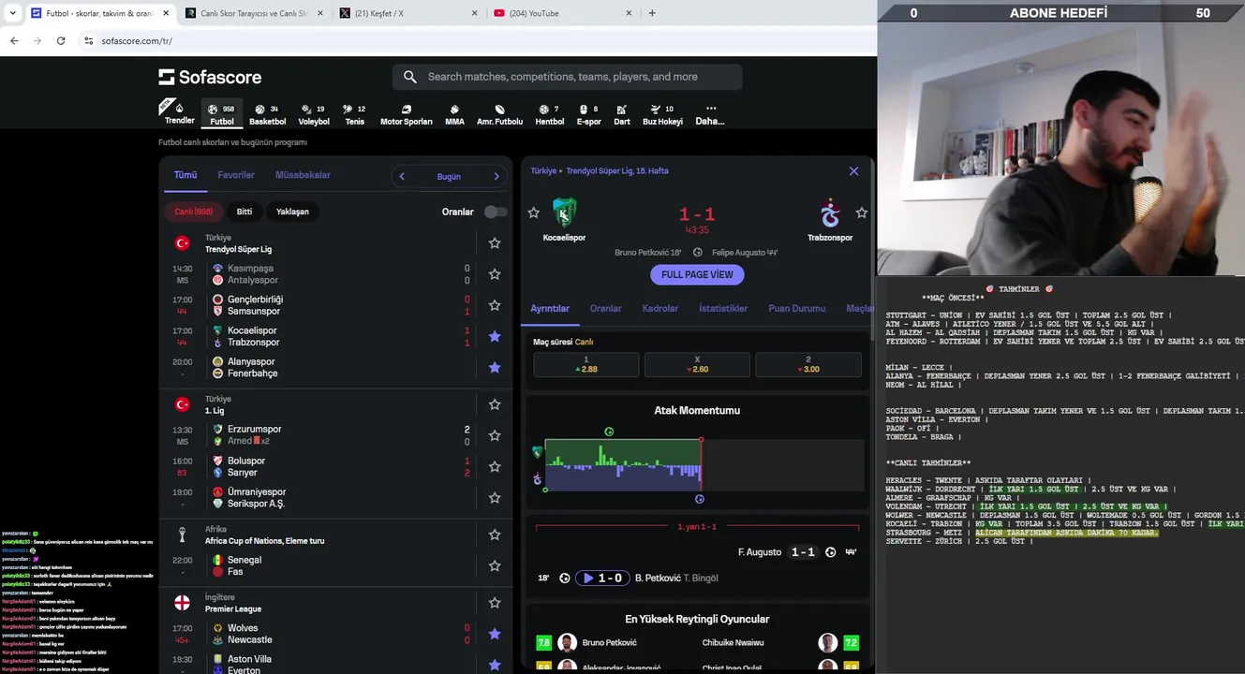Open the browser tab search dropdown
This screenshot has height=674, width=1245.
pos(12,13)
